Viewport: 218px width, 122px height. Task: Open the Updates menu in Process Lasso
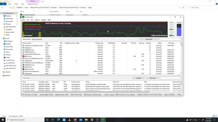tap(44, 20)
